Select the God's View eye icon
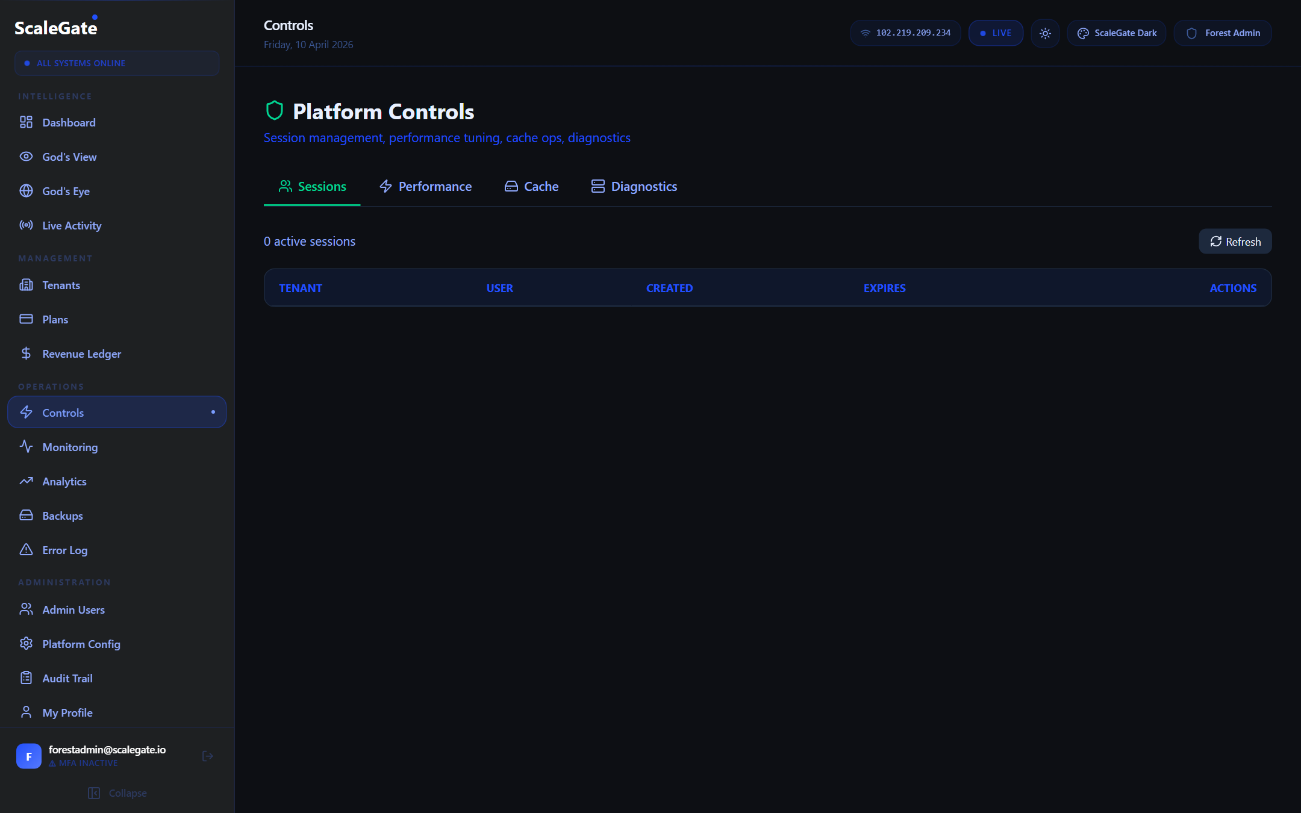This screenshot has height=813, width=1301. pyautogui.click(x=26, y=157)
